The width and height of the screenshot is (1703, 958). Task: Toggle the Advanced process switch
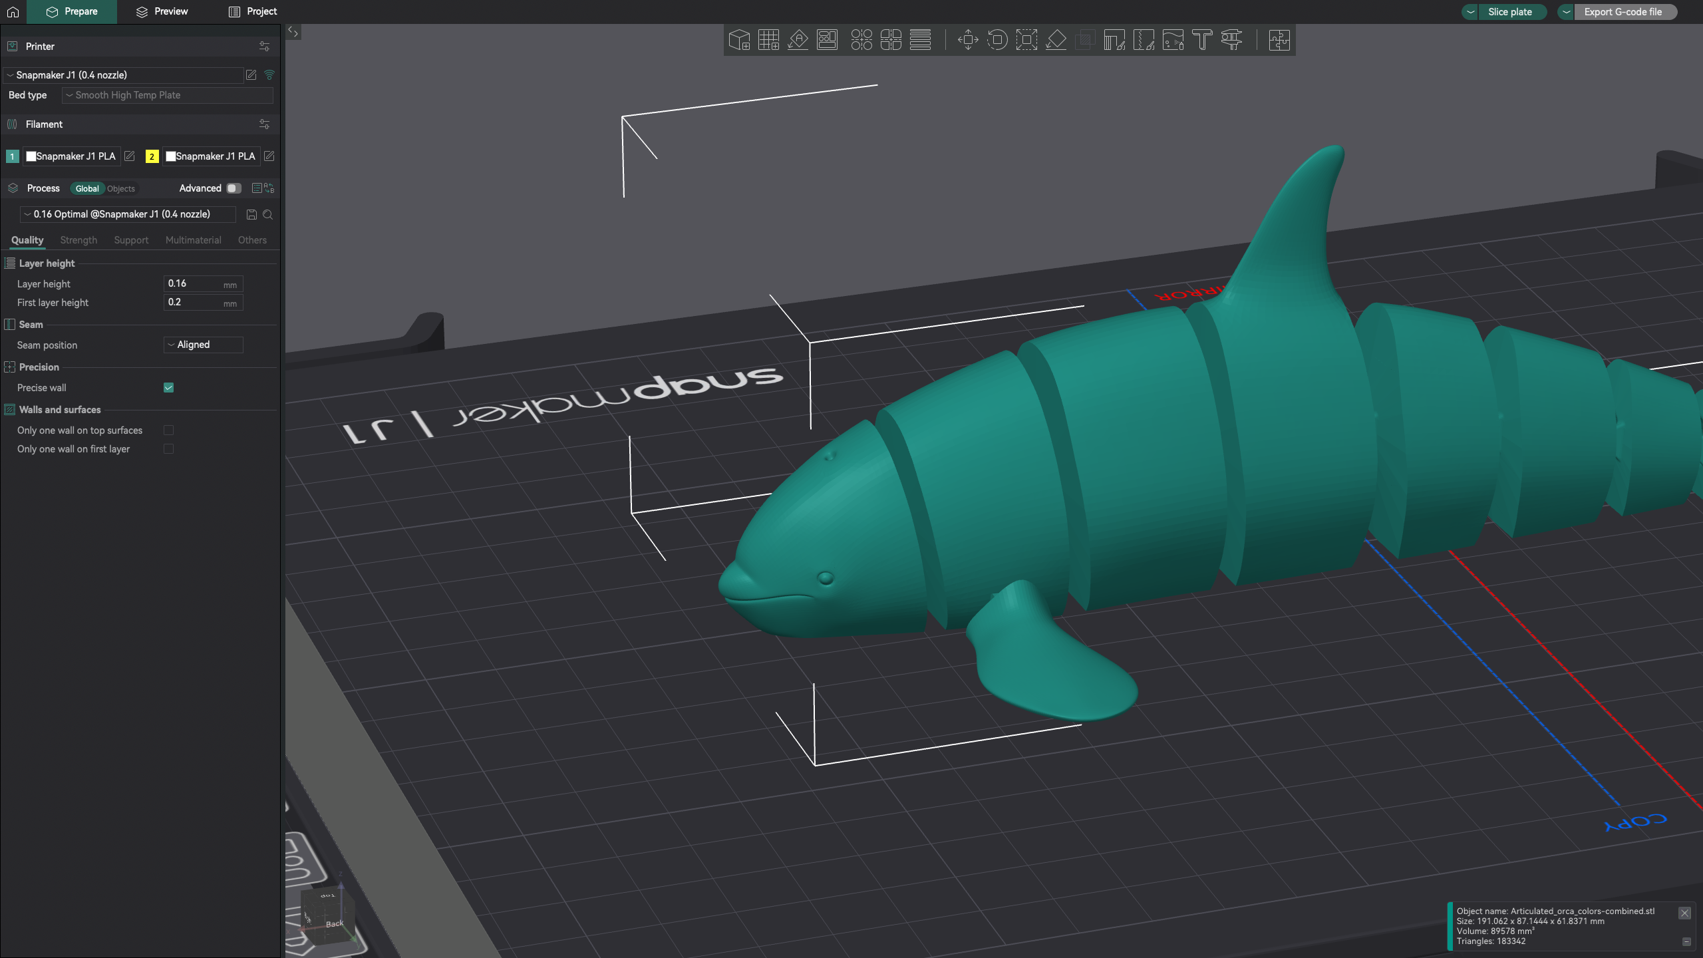tap(233, 188)
